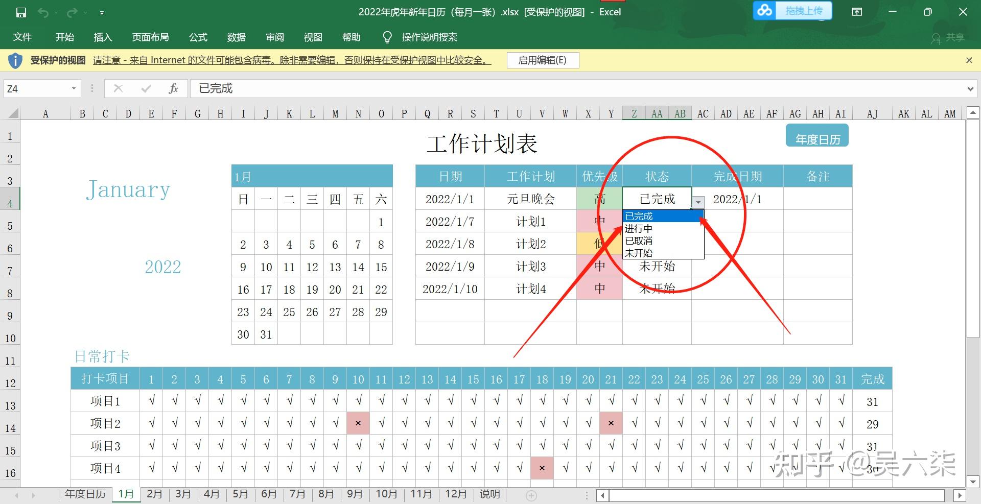Click the Select All corner triangle

pyautogui.click(x=13, y=113)
